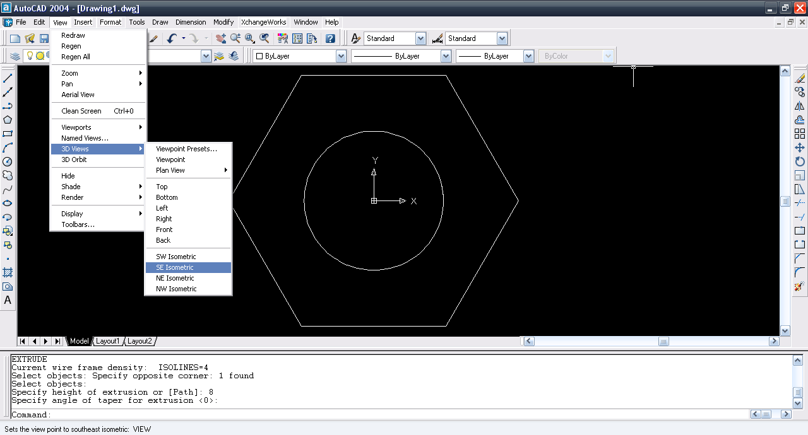Select the Polygon draw tool
The image size is (808, 435).
click(8, 120)
